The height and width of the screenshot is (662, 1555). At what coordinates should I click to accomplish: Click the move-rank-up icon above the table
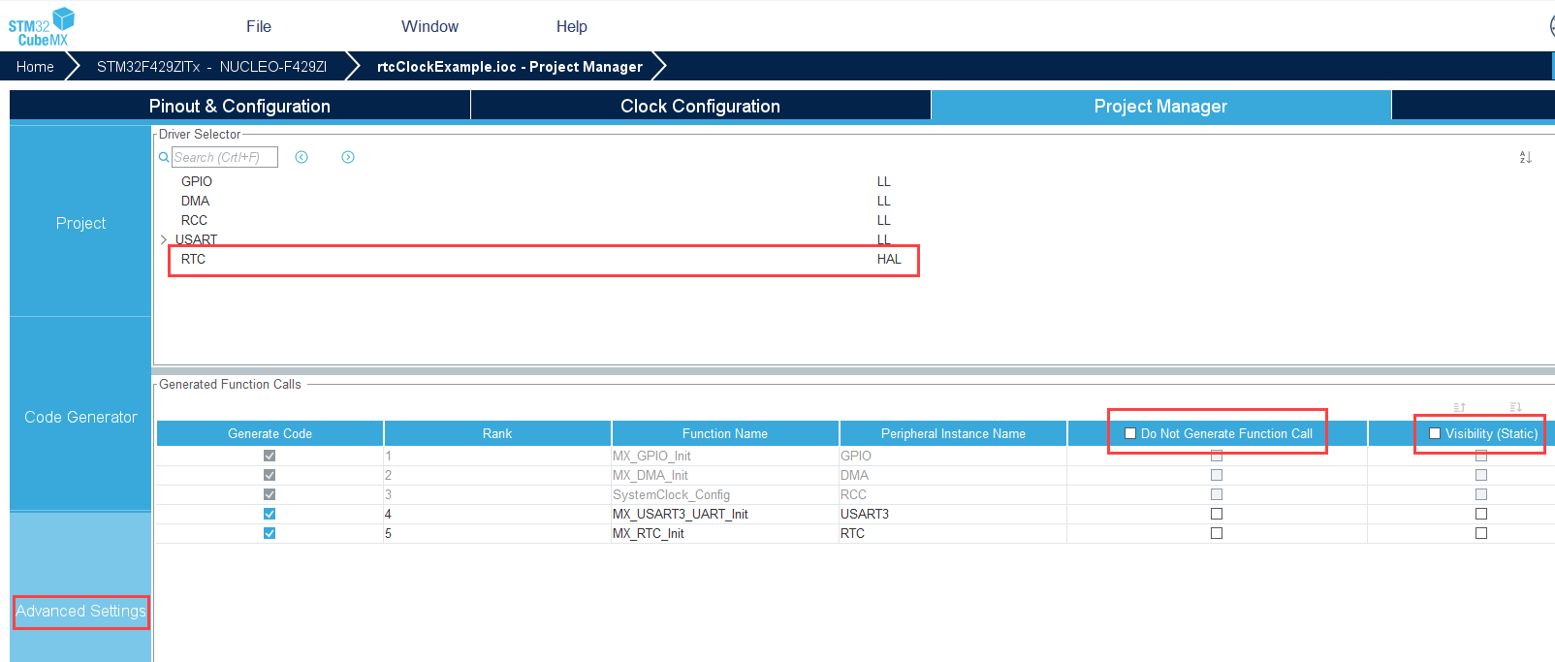(1459, 407)
